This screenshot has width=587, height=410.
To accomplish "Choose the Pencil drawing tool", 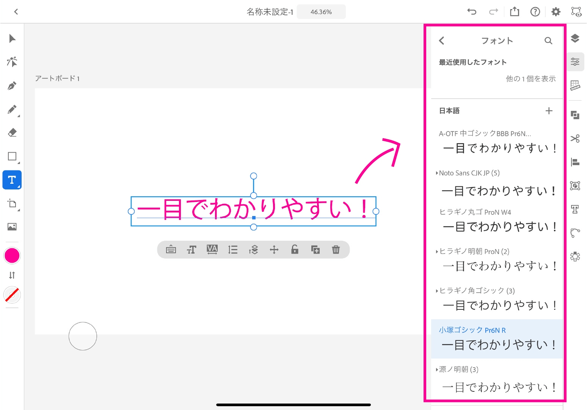I will (x=12, y=110).
